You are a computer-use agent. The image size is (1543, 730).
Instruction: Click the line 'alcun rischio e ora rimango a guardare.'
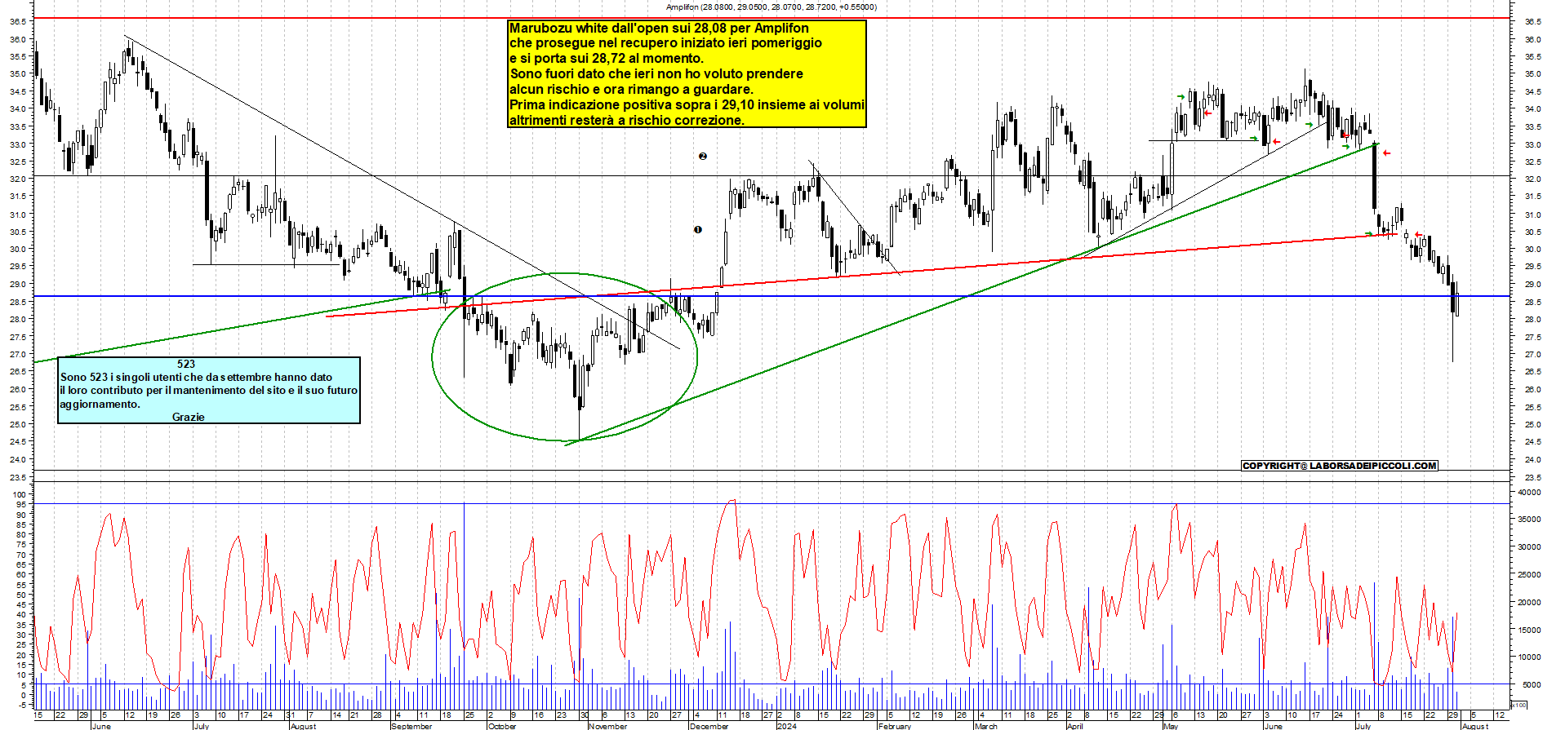pyautogui.click(x=631, y=89)
